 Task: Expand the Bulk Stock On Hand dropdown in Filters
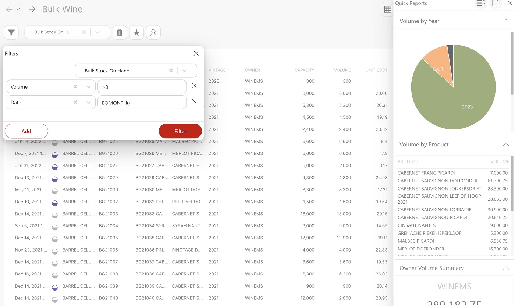pyautogui.click(x=185, y=71)
